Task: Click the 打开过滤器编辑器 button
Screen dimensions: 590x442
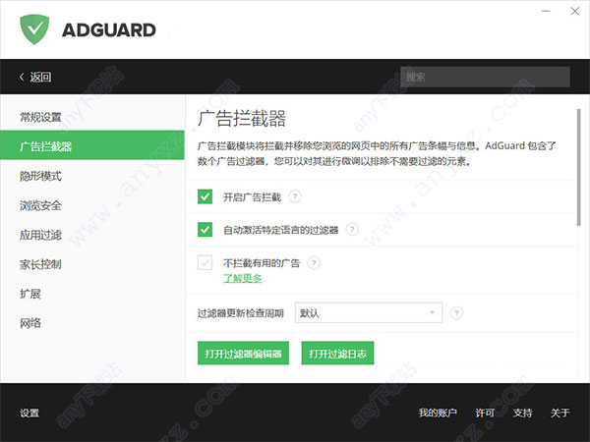Action: [243, 353]
